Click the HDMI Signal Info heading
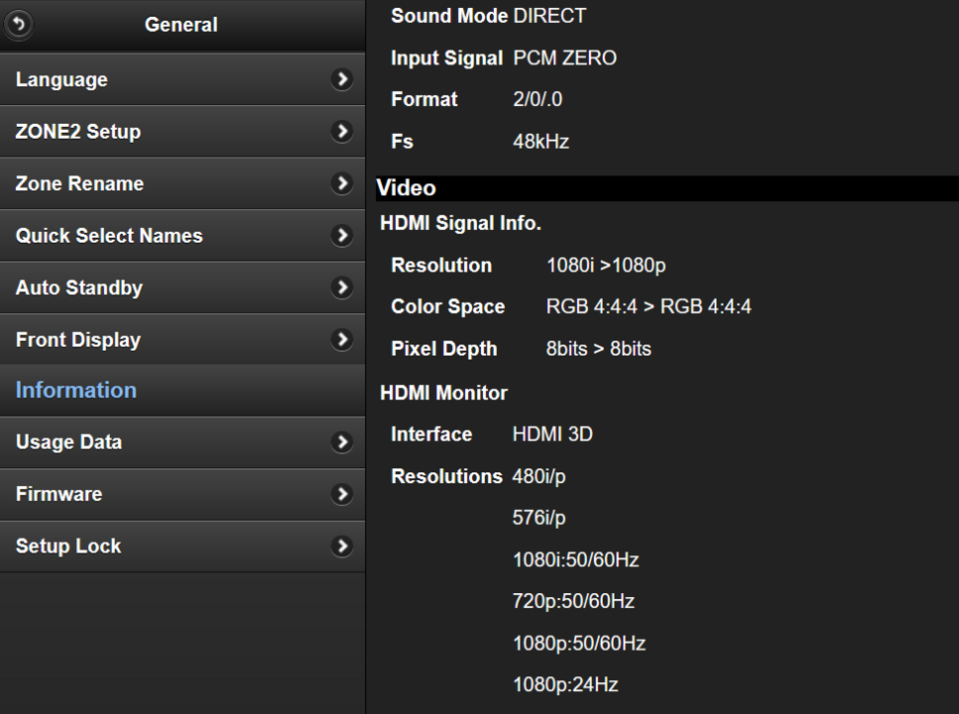This screenshot has height=714, width=959. point(460,223)
